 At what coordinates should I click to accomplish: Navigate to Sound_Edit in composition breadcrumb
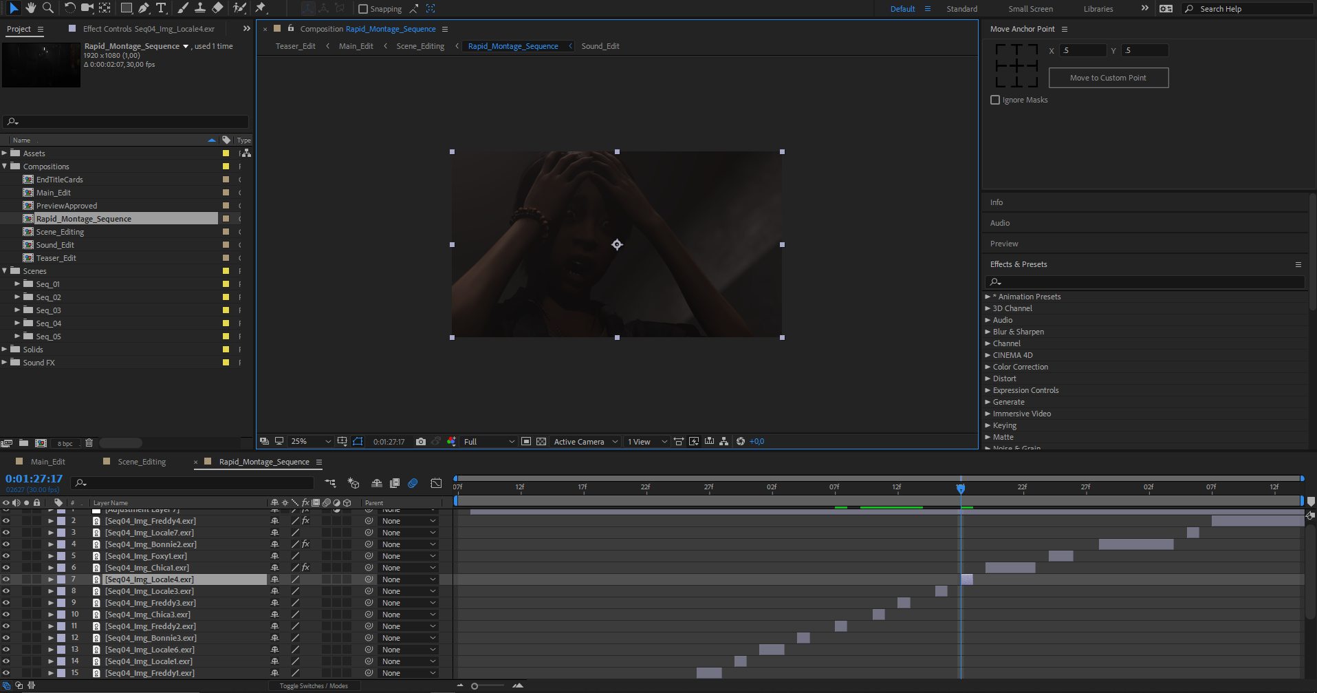coord(600,46)
